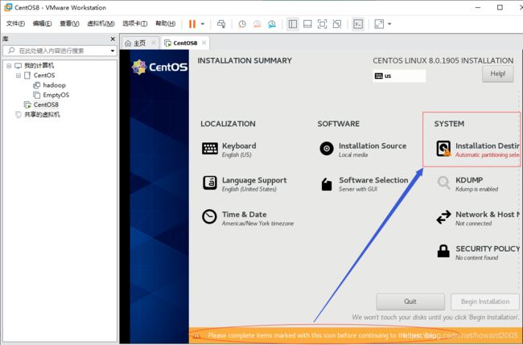Open the 虚拟机(M) menu
This screenshot has height=345, width=523.
(x=101, y=23)
